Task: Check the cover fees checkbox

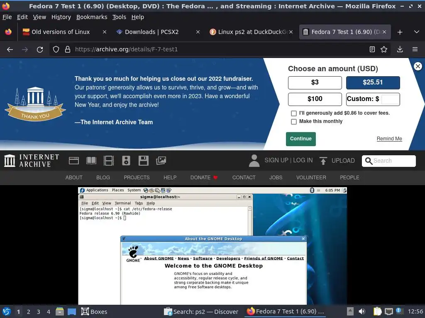Action: pyautogui.click(x=293, y=113)
